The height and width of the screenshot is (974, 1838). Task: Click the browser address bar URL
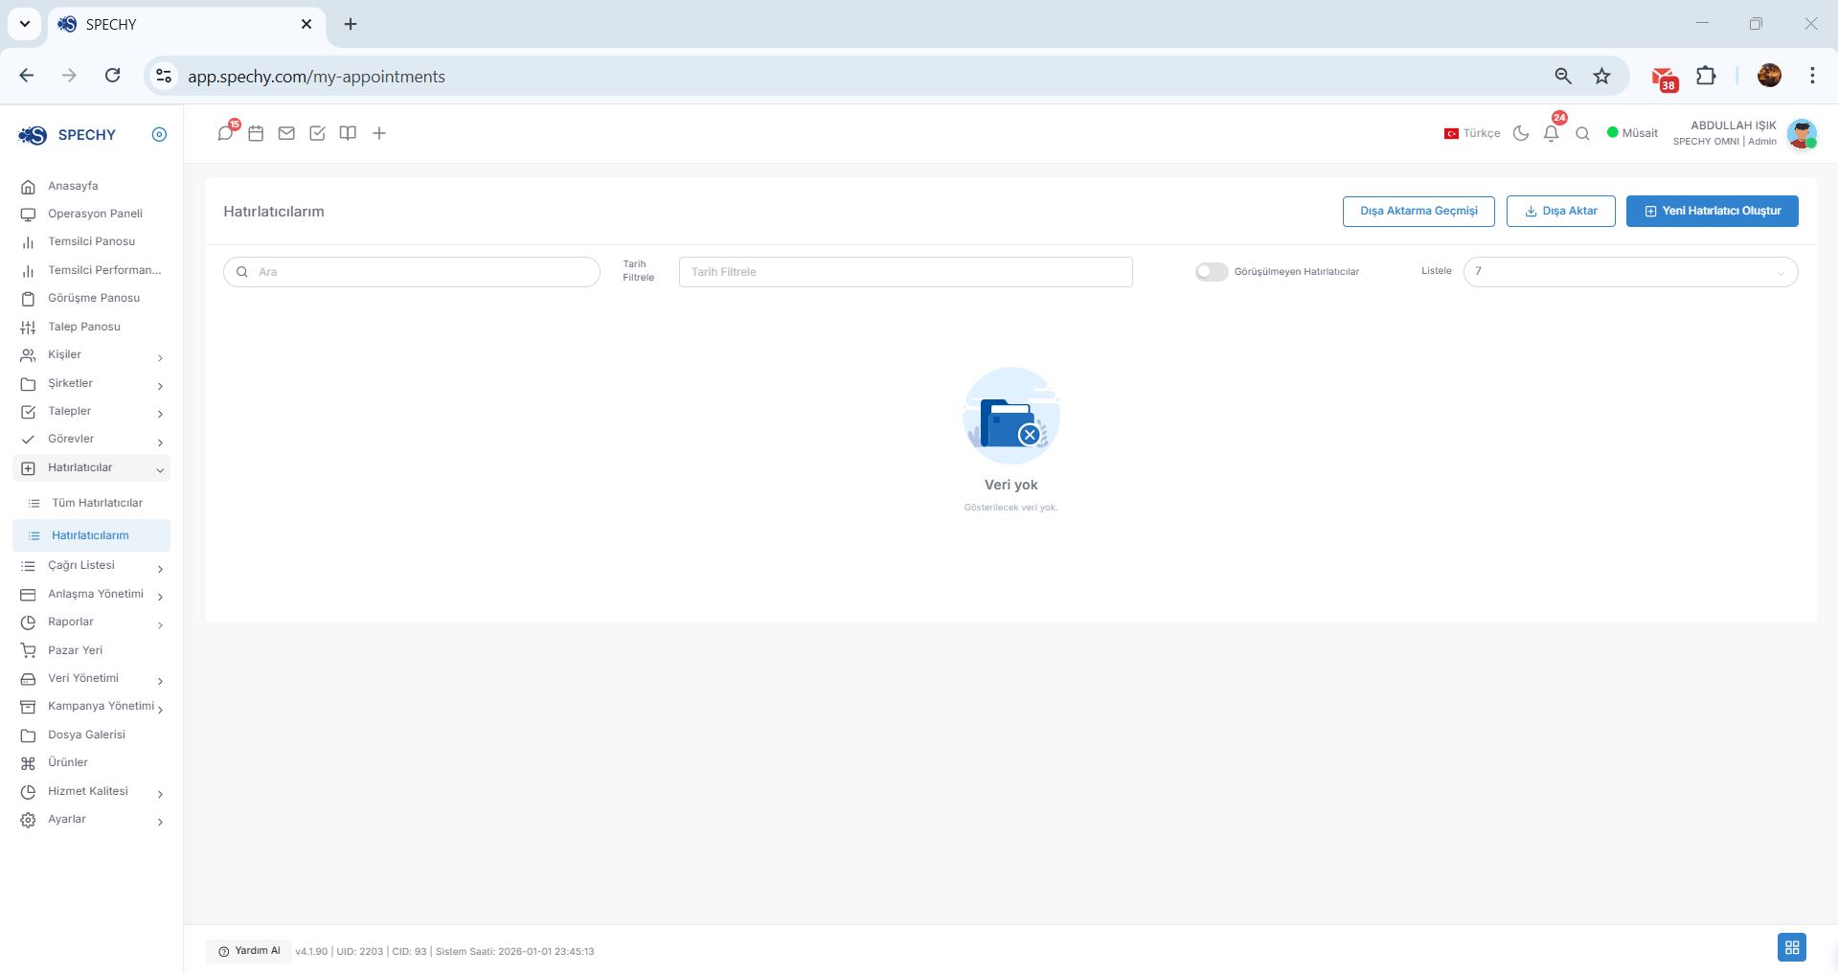click(316, 77)
